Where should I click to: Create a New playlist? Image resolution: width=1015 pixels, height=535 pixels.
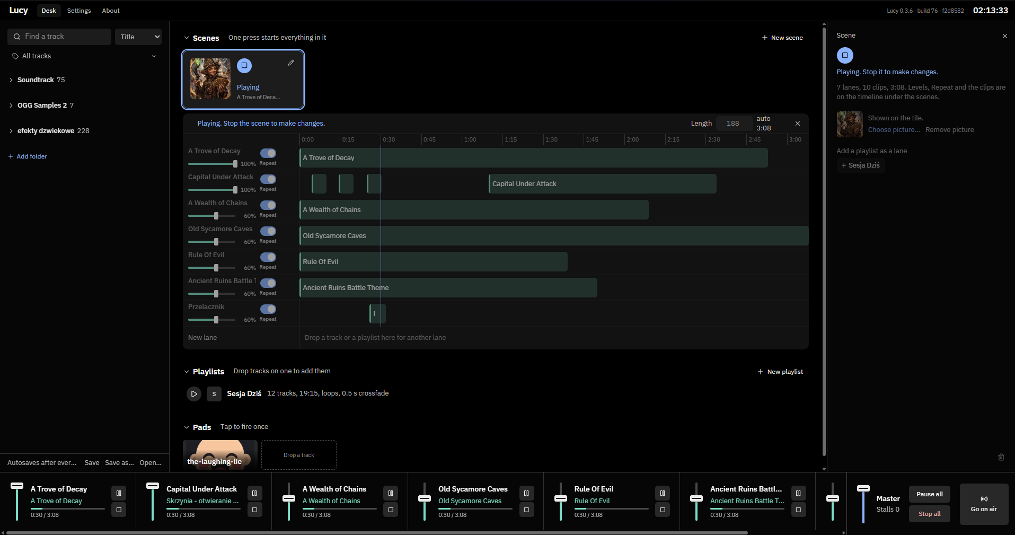point(780,372)
